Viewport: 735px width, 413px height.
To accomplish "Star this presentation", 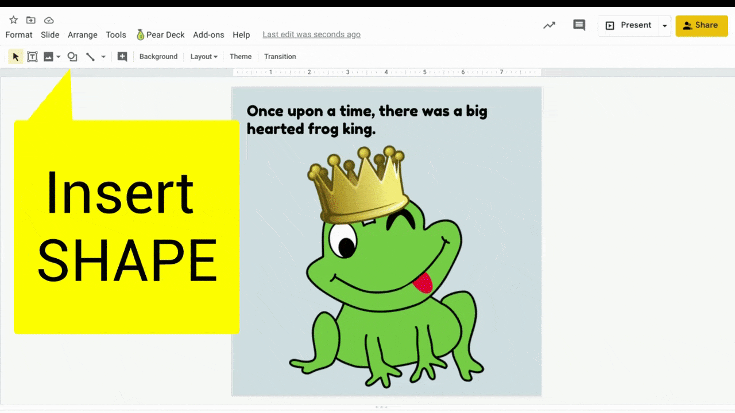I will [x=13, y=20].
